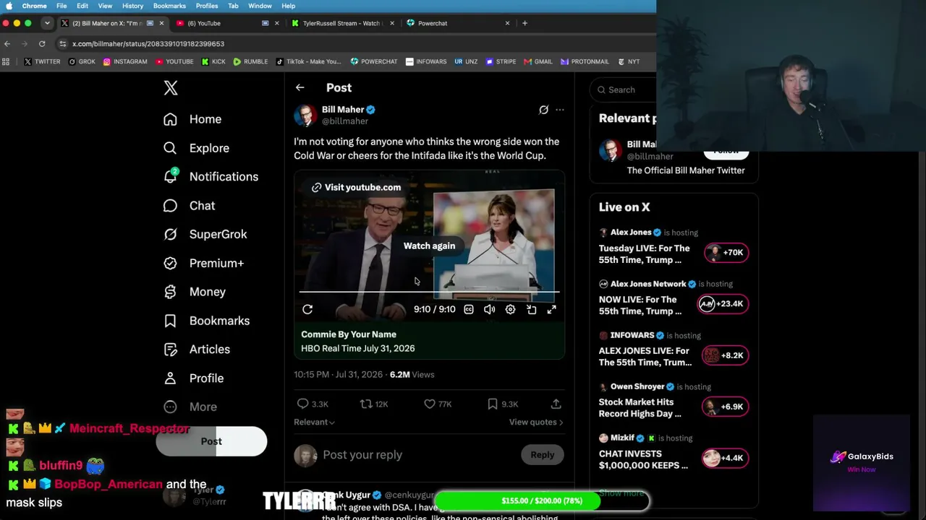Open the File menu
This screenshot has width=926, height=520.
[61, 6]
